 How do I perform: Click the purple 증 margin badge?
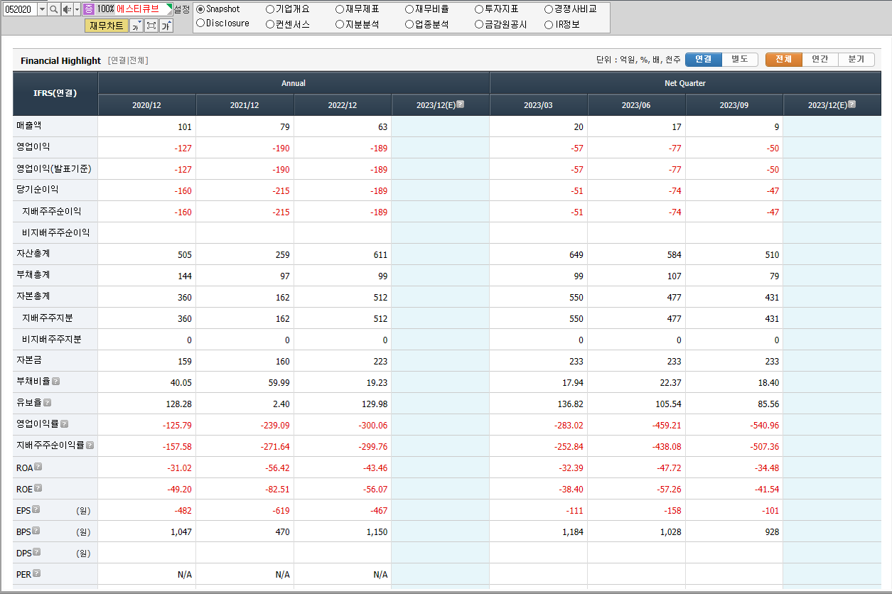pos(88,9)
